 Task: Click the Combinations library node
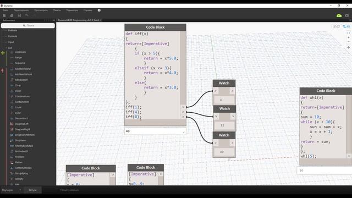22,96
